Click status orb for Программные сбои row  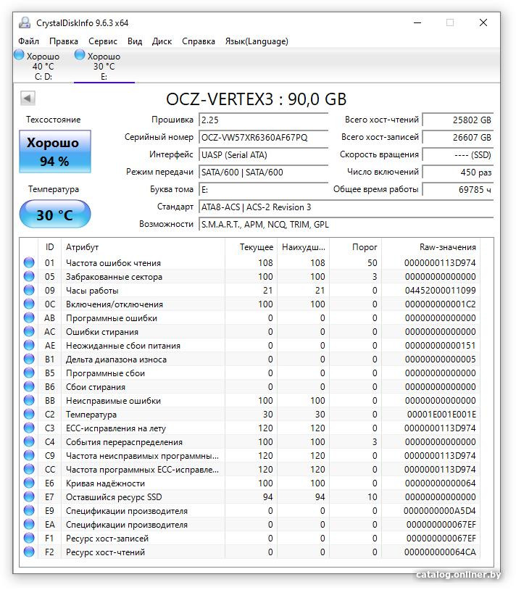coord(29,373)
